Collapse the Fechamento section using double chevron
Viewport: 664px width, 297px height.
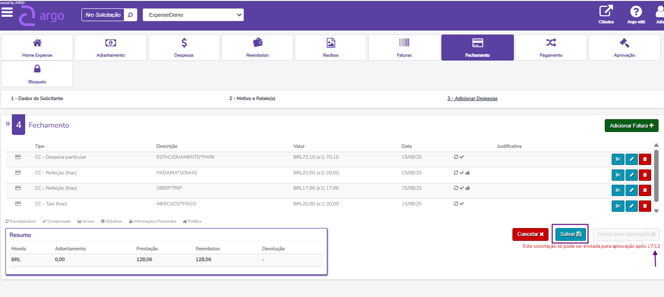coord(7,124)
